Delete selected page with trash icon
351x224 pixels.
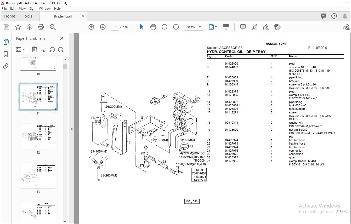(34, 49)
